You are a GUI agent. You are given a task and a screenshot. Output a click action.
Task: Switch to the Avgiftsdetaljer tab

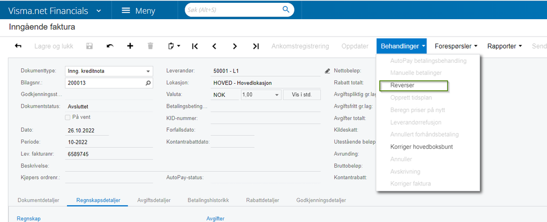click(154, 201)
